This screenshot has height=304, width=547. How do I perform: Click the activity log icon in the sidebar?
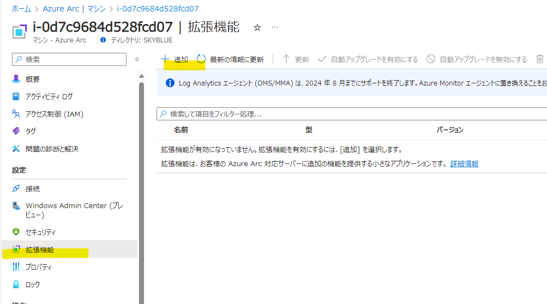[16, 96]
